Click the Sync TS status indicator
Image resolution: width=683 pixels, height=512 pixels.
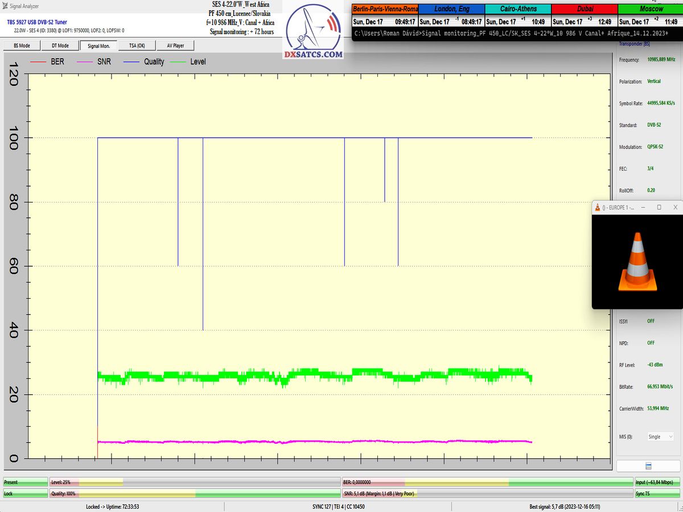point(657,493)
